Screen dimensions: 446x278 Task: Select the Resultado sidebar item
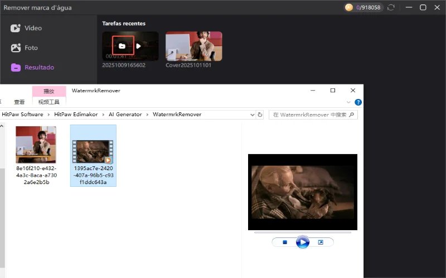pos(32,67)
